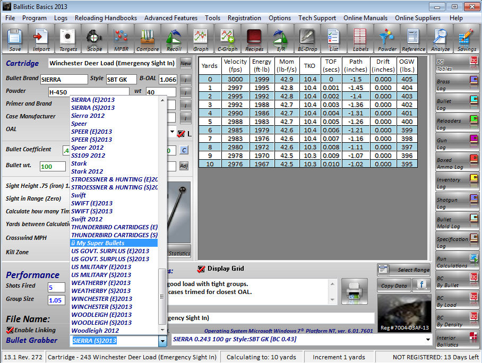This screenshot has height=363, width=482.
Task: Open the Reloading Handbooks menu
Action: [106, 18]
